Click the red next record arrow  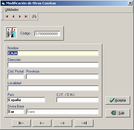20,17
